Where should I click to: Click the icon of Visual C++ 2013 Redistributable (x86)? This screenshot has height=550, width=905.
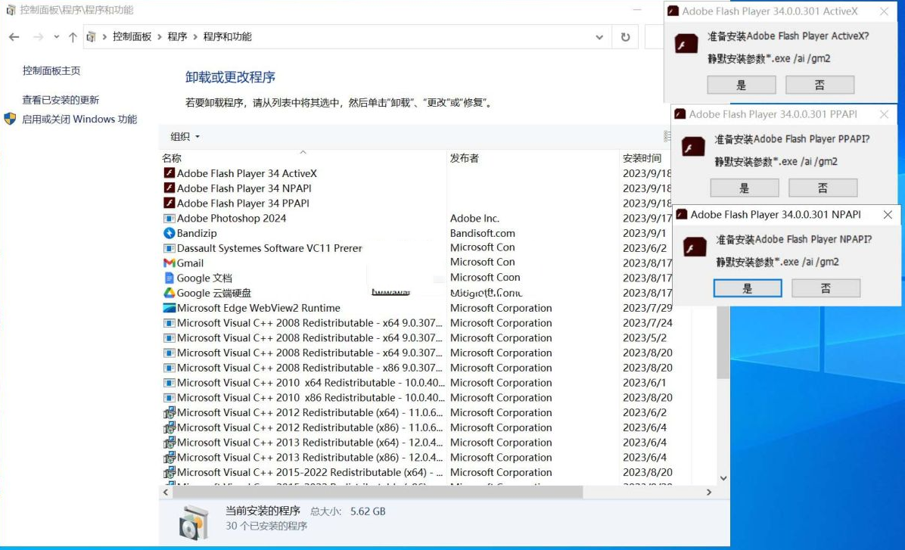[169, 458]
